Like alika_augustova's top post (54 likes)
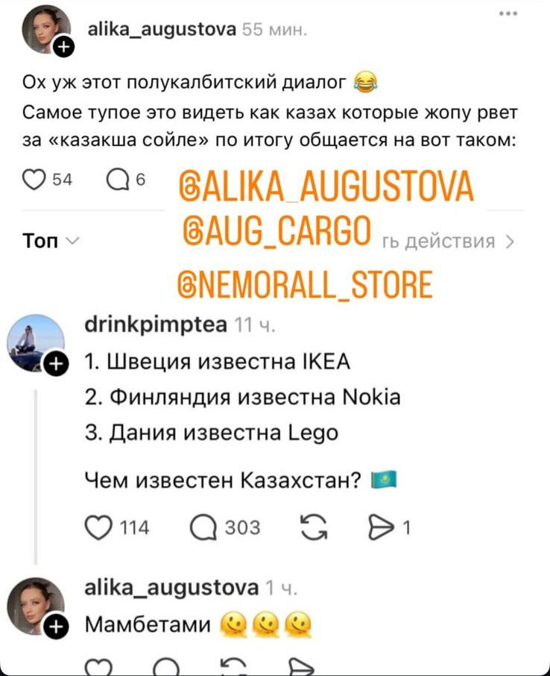This screenshot has width=550, height=676. point(34,181)
